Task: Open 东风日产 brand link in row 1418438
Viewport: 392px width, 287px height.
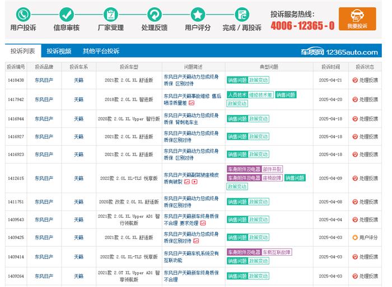Action: coord(44,80)
